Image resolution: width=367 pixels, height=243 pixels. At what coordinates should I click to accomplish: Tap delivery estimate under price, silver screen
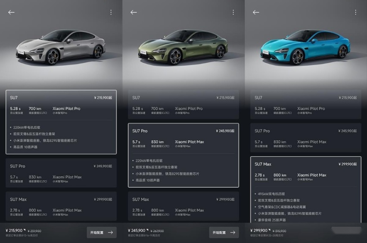(x=22, y=236)
